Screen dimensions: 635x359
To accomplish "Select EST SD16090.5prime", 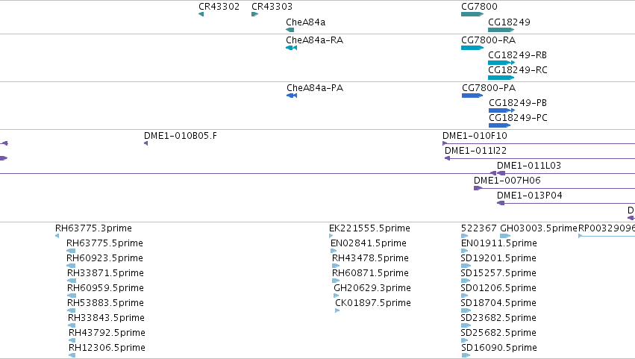I will (499, 348).
